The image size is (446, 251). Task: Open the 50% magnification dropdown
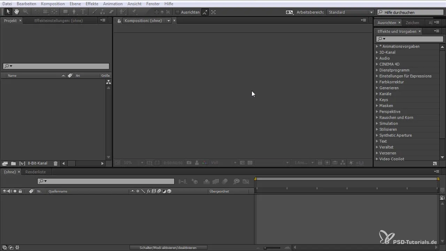pyautogui.click(x=134, y=163)
